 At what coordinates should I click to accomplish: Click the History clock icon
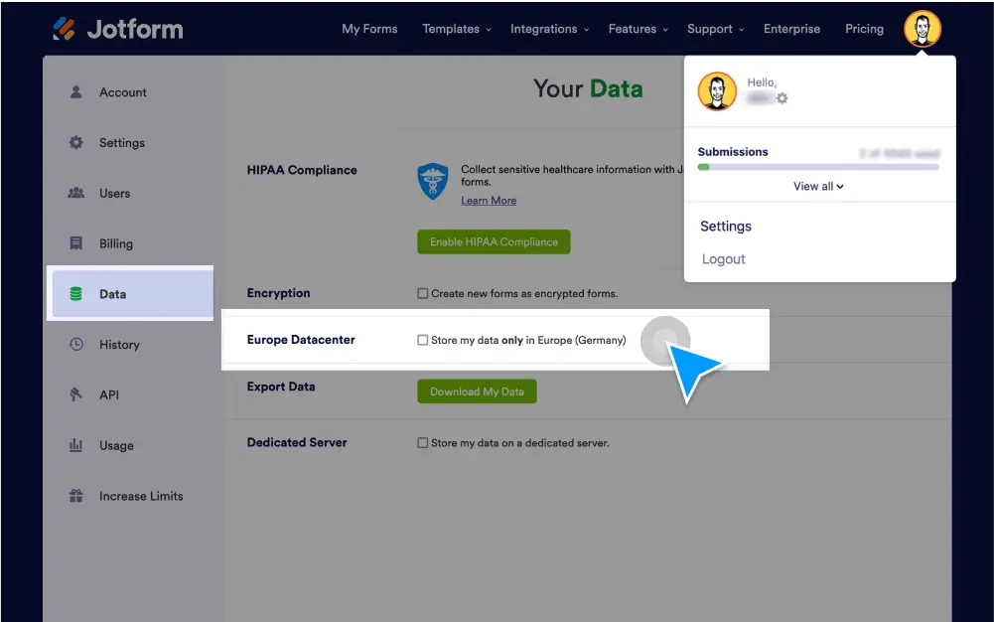click(75, 344)
